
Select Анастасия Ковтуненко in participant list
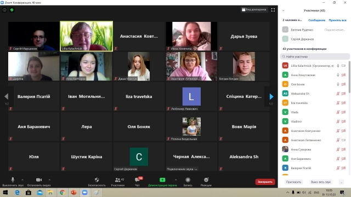pos(314,131)
